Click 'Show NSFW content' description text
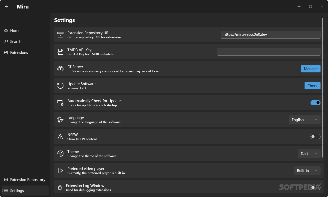328x197 pixels. tap(82, 139)
